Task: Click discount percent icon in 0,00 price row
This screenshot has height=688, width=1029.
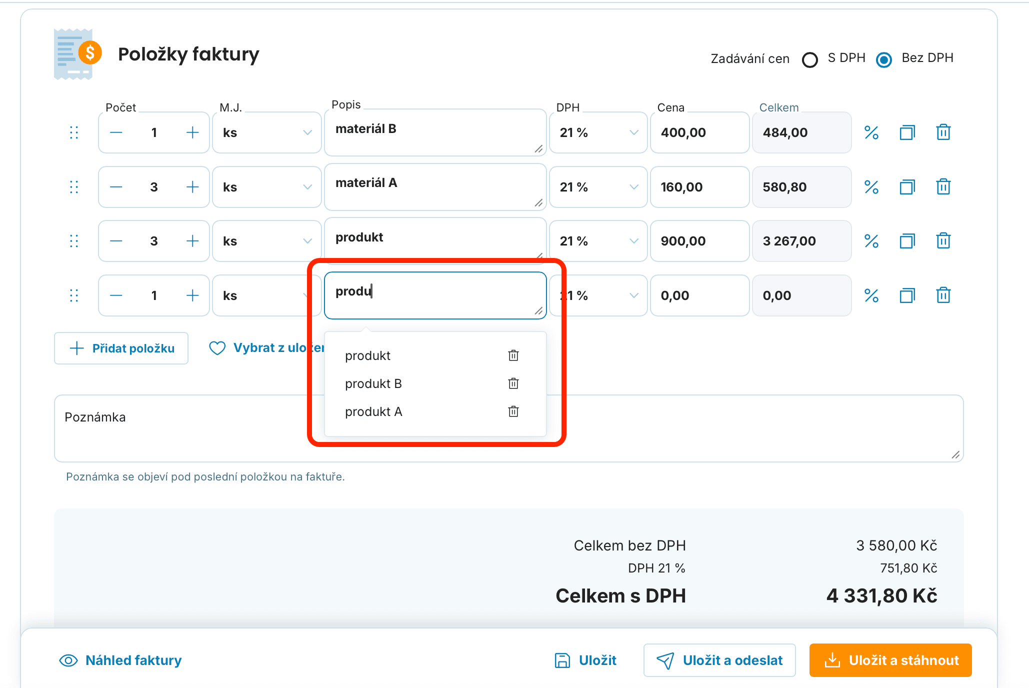Action: [871, 295]
